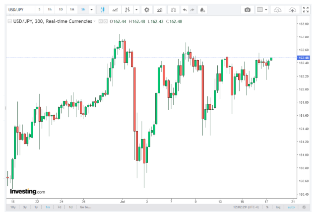Set date range to 7d
The image size is (319, 221).
tap(59, 207)
